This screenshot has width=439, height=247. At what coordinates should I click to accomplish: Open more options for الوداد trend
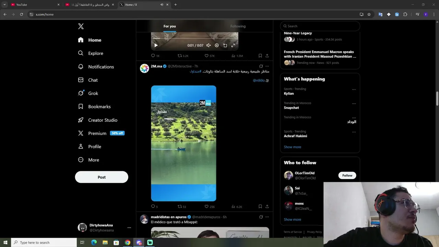click(x=354, y=118)
